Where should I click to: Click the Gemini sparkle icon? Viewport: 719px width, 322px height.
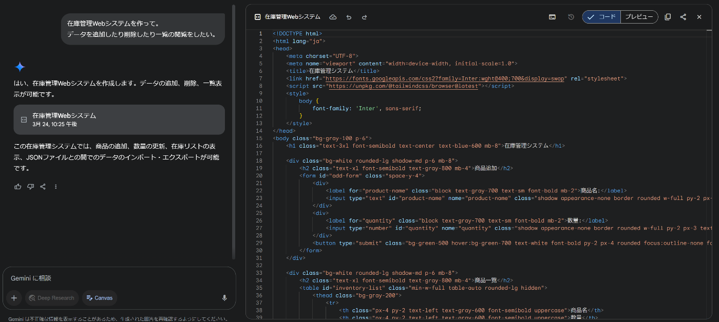point(20,67)
